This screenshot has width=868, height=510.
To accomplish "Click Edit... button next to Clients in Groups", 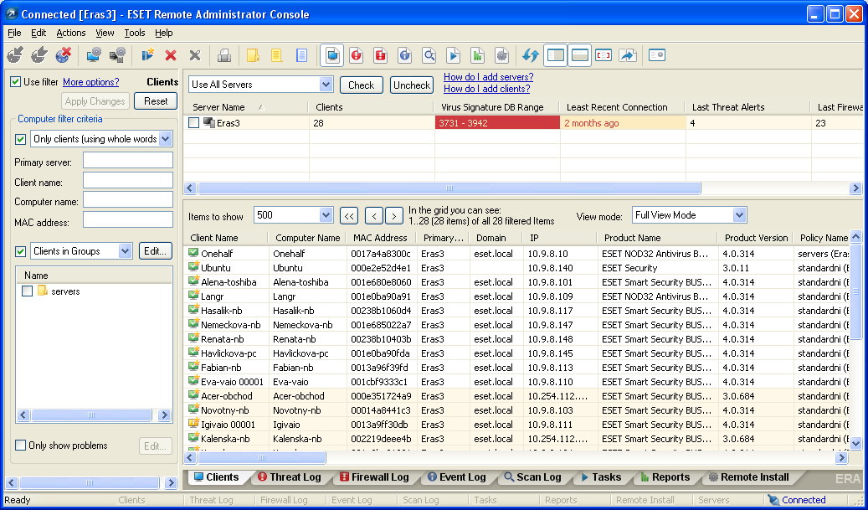I will click(155, 251).
